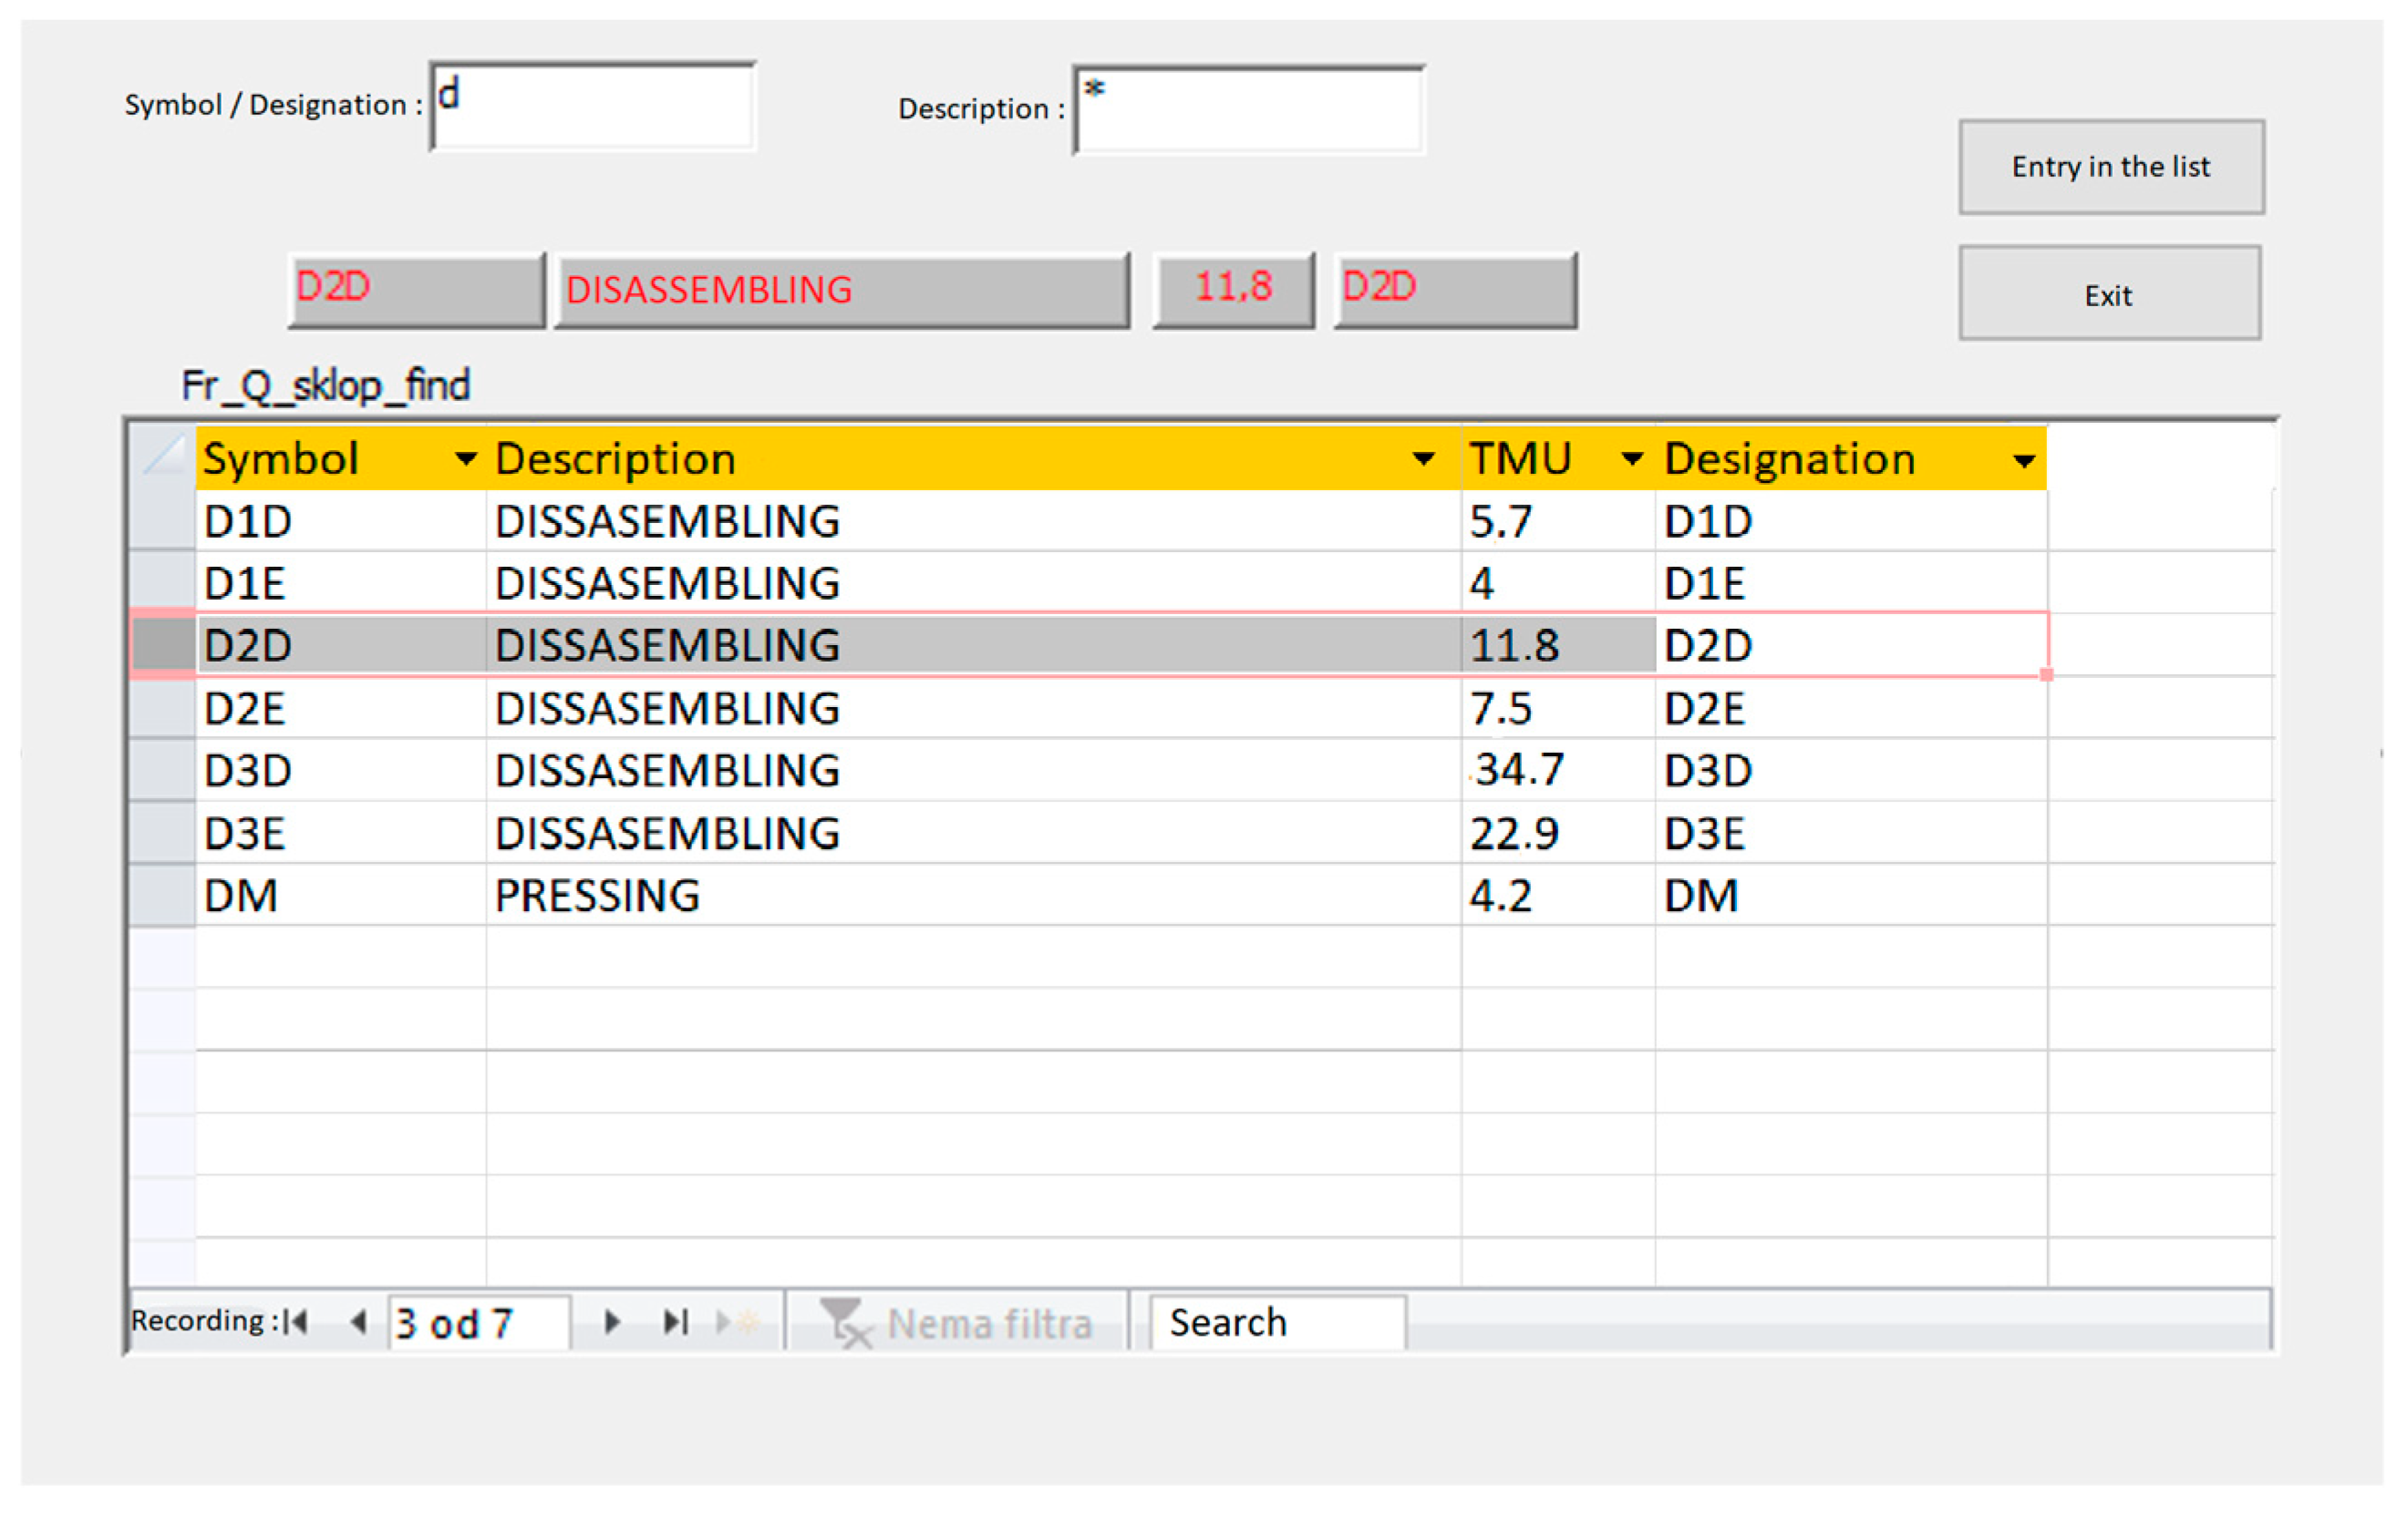Click the record Search box
The width and height of the screenshot is (2408, 1518).
1276,1322
